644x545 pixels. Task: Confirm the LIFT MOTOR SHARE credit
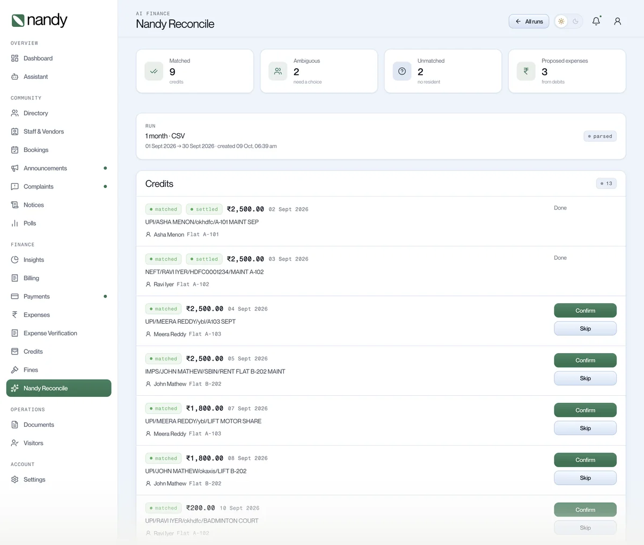(x=585, y=410)
